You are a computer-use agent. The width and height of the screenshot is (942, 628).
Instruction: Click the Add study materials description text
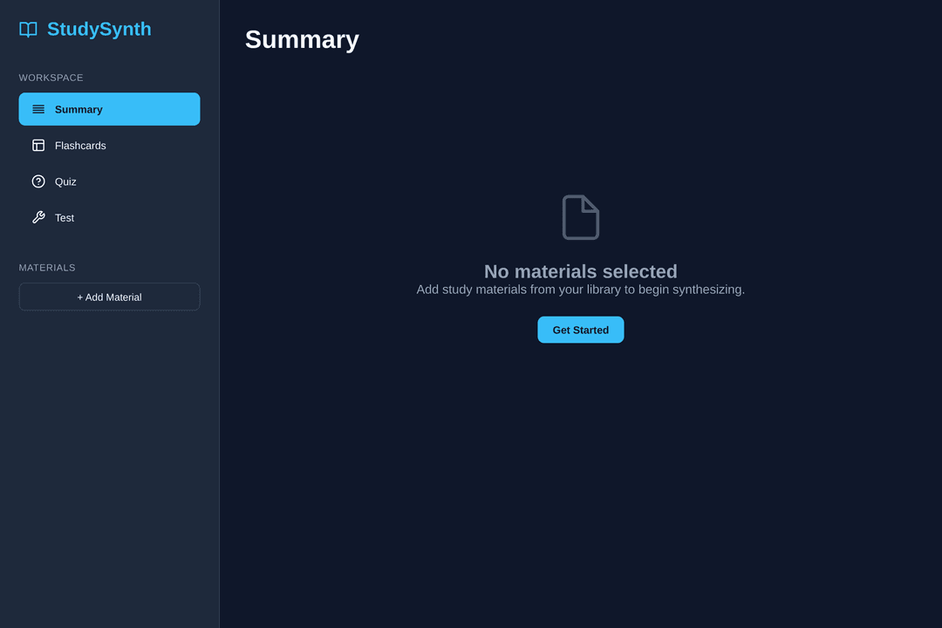(x=580, y=290)
